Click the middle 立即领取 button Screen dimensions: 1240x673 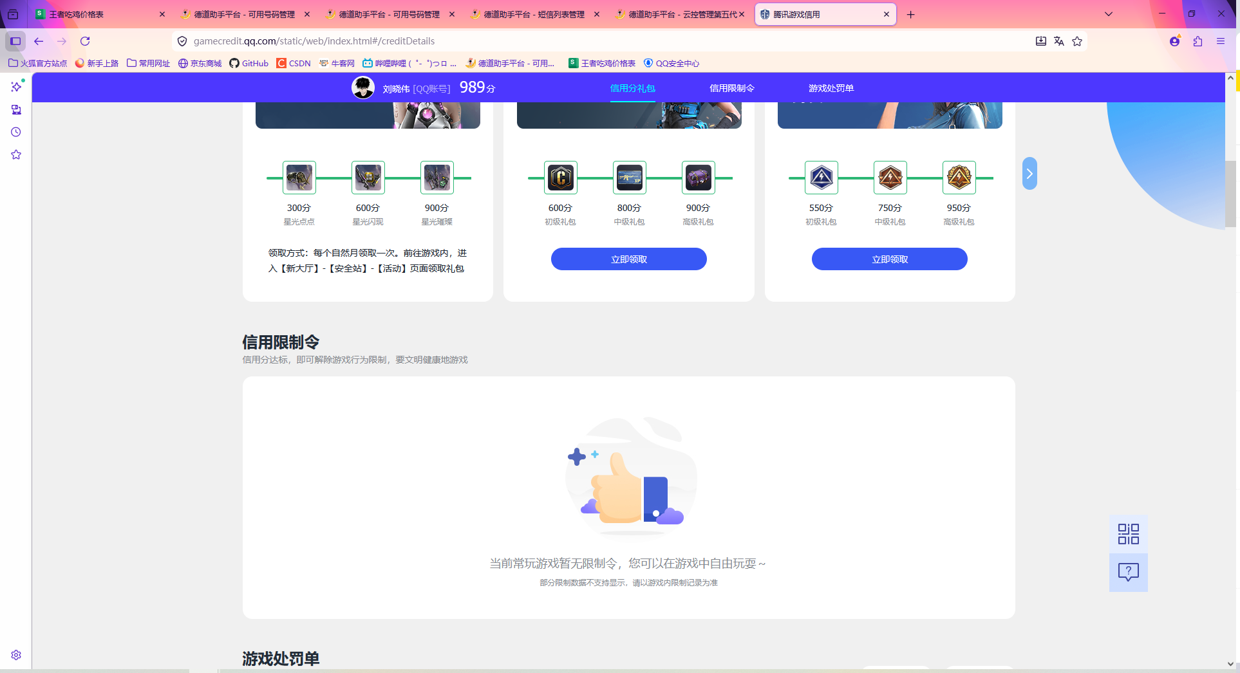coord(628,259)
